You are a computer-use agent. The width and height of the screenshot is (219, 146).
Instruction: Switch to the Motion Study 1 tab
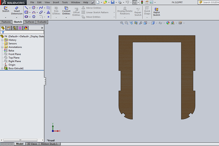click(x=49, y=144)
